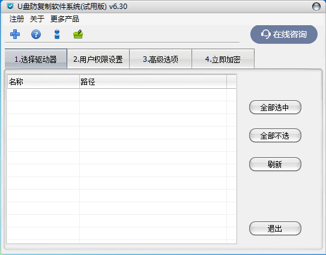
Task: Switch to 2.用户权限设置 tab
Action: [98, 59]
